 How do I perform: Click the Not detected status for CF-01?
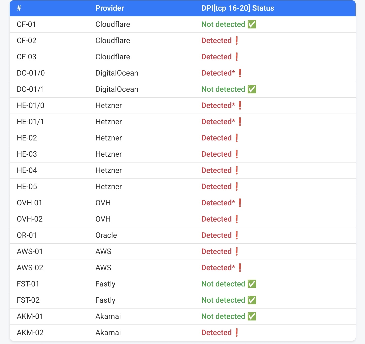coord(223,24)
